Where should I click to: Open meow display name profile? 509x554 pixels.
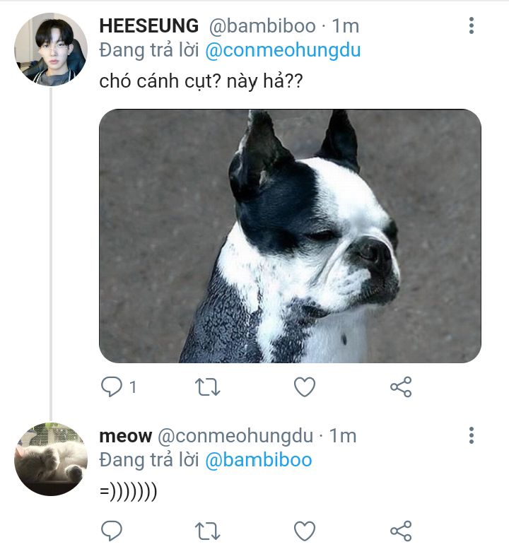(x=125, y=436)
